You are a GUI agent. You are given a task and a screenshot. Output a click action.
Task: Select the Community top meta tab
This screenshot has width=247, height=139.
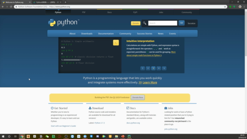click(x=187, y=12)
